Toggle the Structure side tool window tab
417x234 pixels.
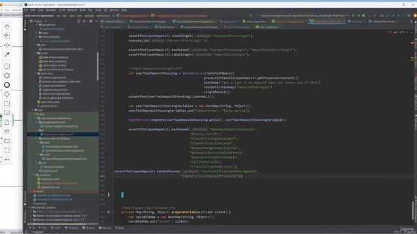(x=25, y=216)
